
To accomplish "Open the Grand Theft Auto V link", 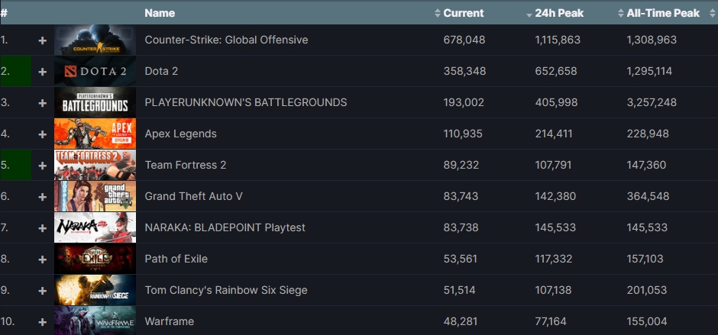I will tap(193, 196).
